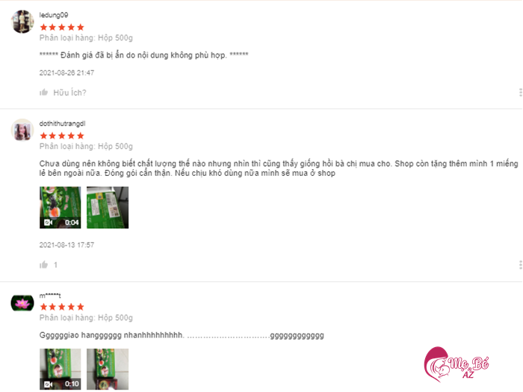The image size is (523, 392).
Task: Open three-dot menu on ledung09's review
Action: point(520,93)
